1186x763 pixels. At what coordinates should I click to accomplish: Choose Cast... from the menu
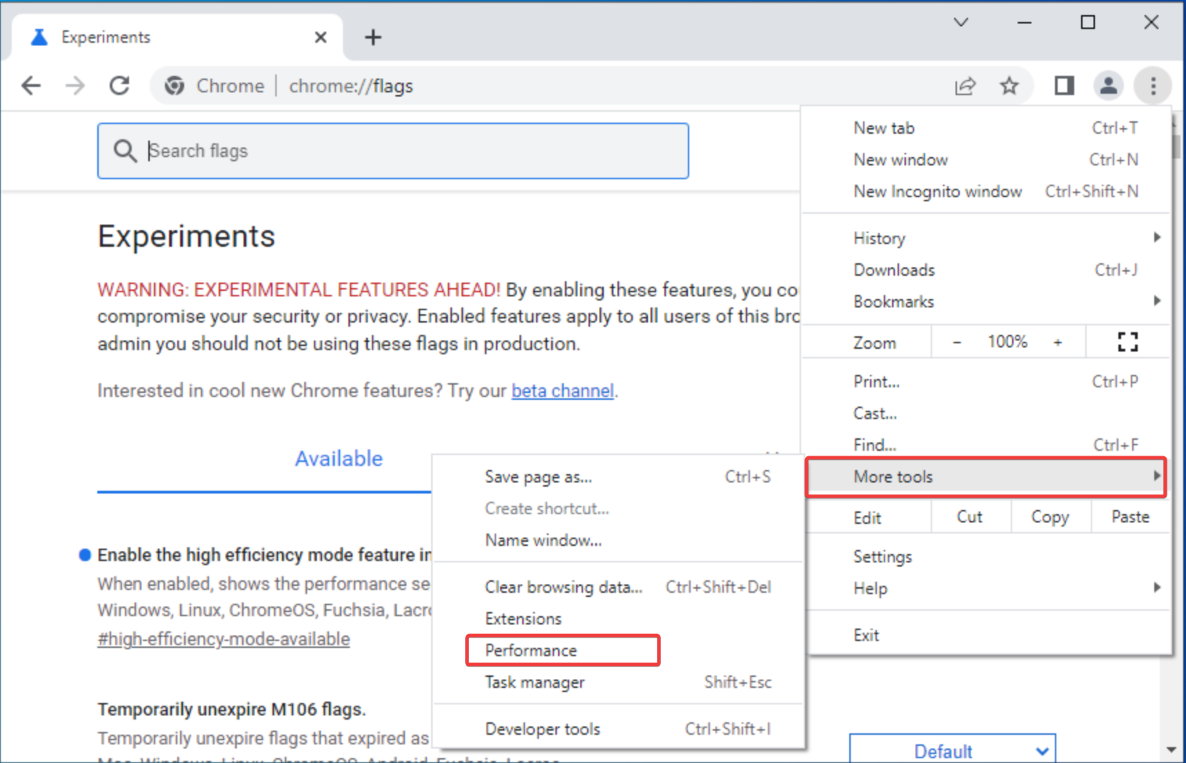[987, 414]
